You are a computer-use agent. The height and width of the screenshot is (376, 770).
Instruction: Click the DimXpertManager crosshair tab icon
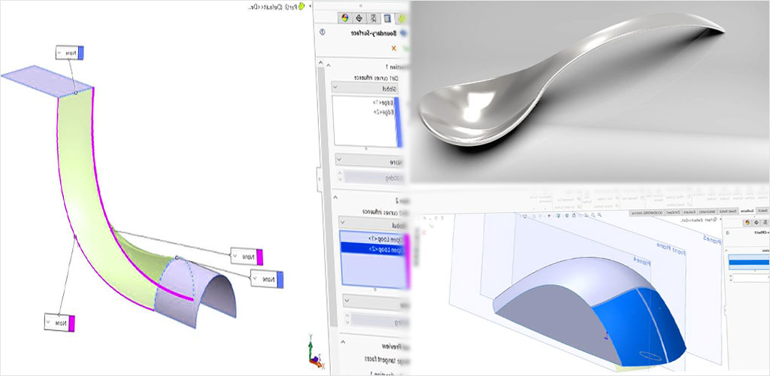click(x=359, y=17)
